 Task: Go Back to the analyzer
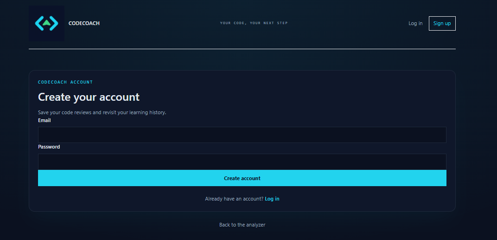tap(242, 225)
